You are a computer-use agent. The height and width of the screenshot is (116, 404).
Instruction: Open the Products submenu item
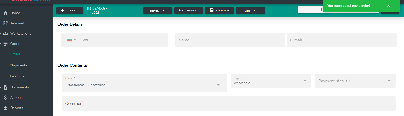coord(17,76)
